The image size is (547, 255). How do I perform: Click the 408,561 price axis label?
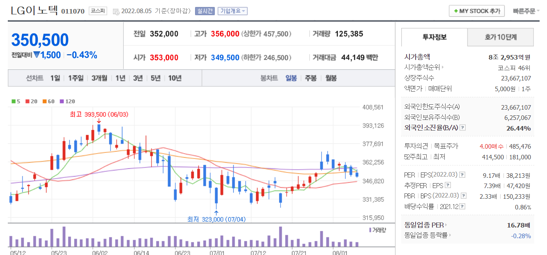coord(373,107)
